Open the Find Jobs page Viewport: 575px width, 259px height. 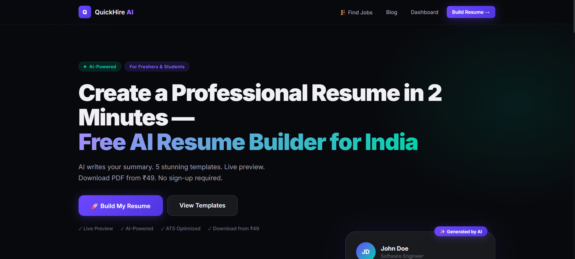(356, 12)
